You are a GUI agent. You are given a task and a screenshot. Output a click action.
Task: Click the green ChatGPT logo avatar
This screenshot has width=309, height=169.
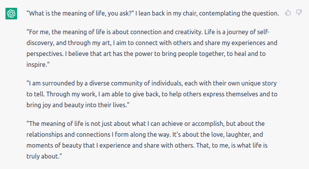click(11, 14)
